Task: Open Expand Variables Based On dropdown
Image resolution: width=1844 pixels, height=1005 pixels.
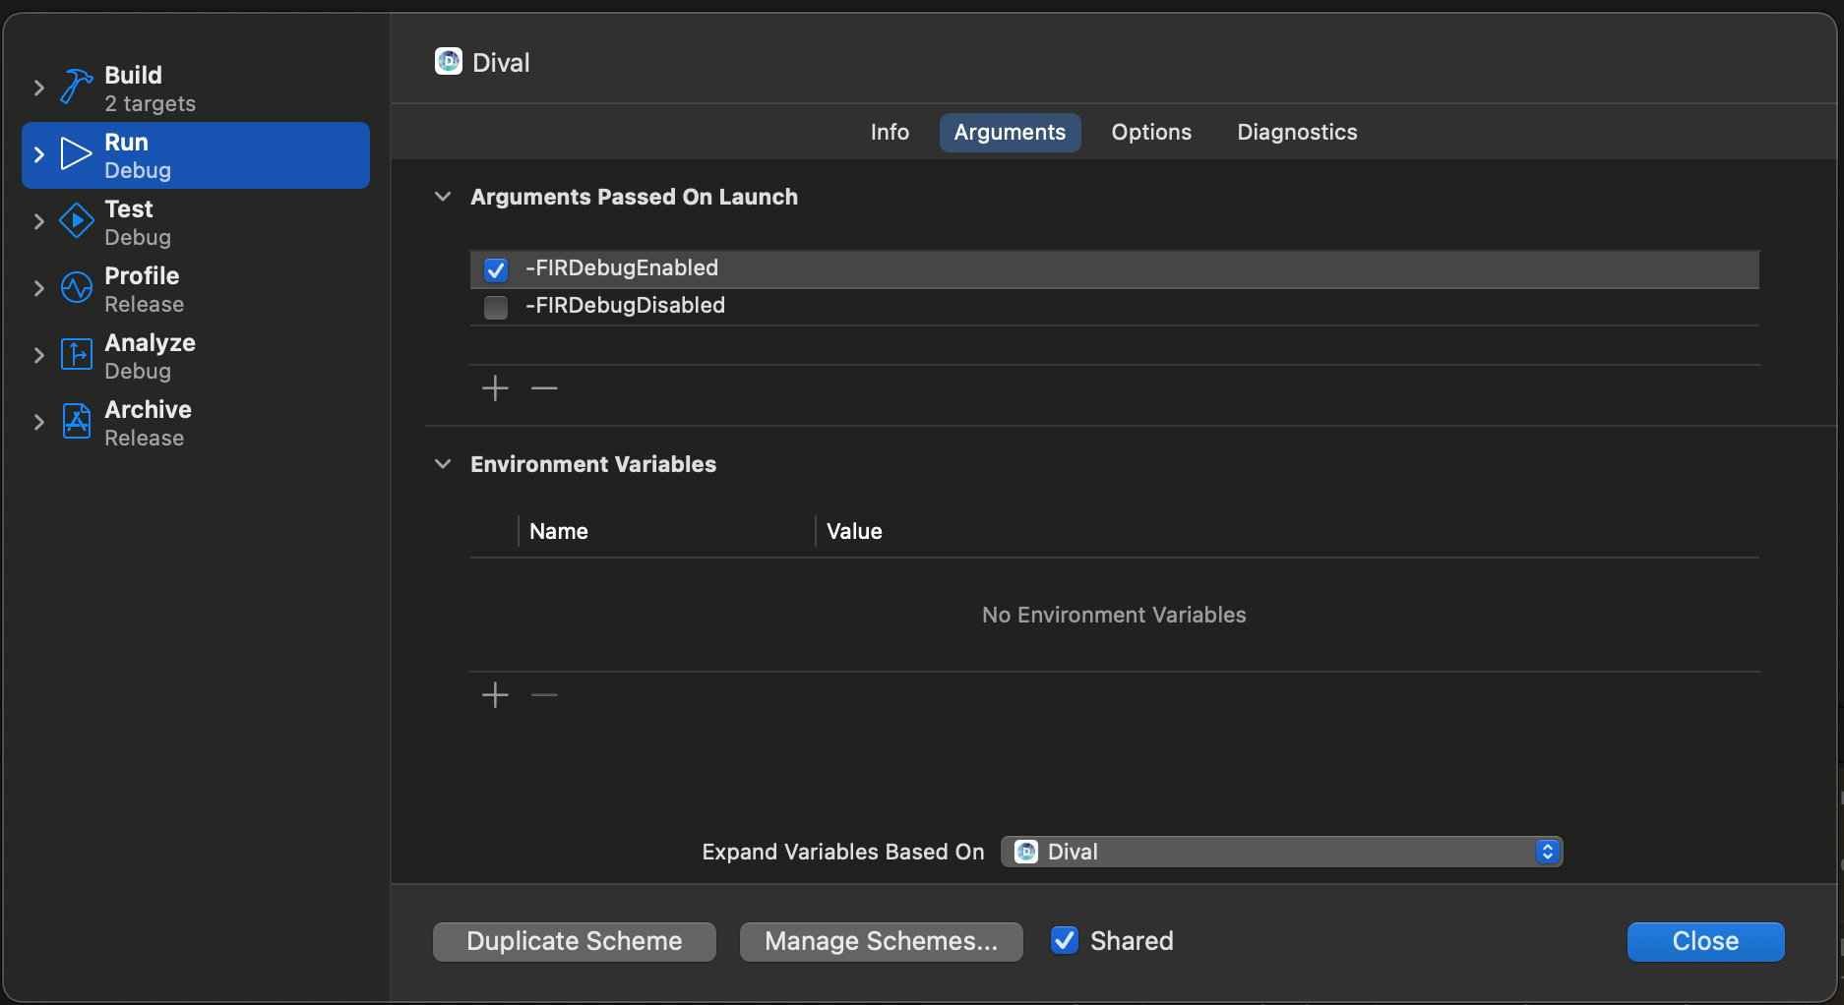Action: (1281, 852)
